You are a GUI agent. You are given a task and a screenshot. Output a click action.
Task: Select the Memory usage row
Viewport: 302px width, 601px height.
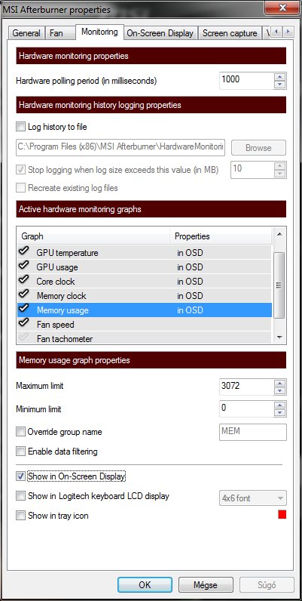(145, 310)
